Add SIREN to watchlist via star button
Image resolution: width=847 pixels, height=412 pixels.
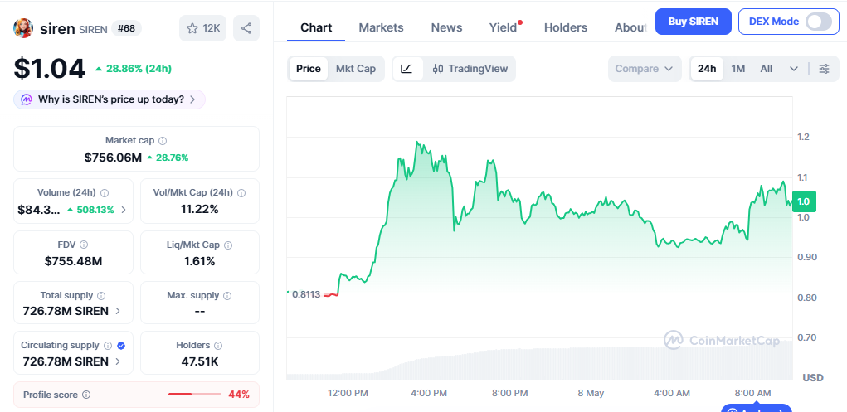click(x=202, y=28)
